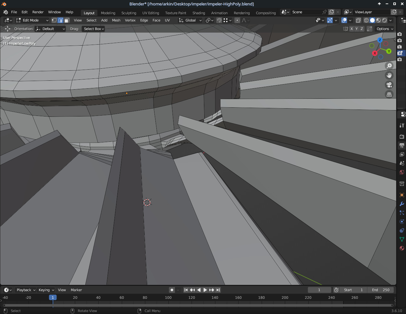Switch to Modeling workspace tab
This screenshot has width=406, height=314.
pos(108,13)
